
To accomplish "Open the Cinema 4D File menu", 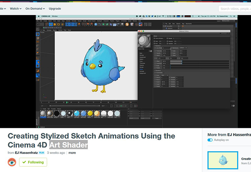I will tap(38, 21).
